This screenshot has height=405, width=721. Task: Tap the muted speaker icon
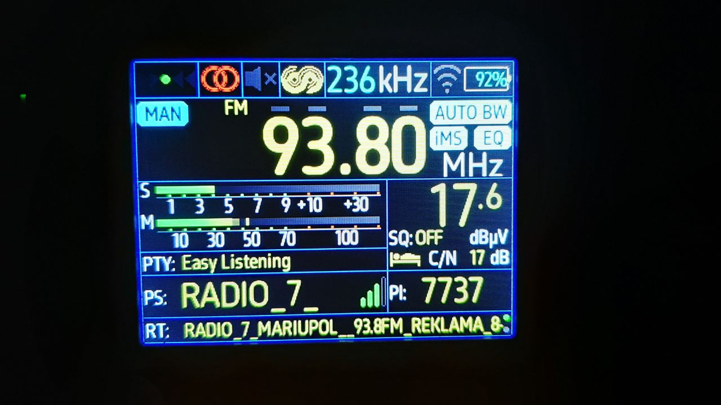[x=261, y=79]
